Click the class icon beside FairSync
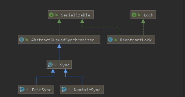Screen dimensions: 185x97 (22, 89)
